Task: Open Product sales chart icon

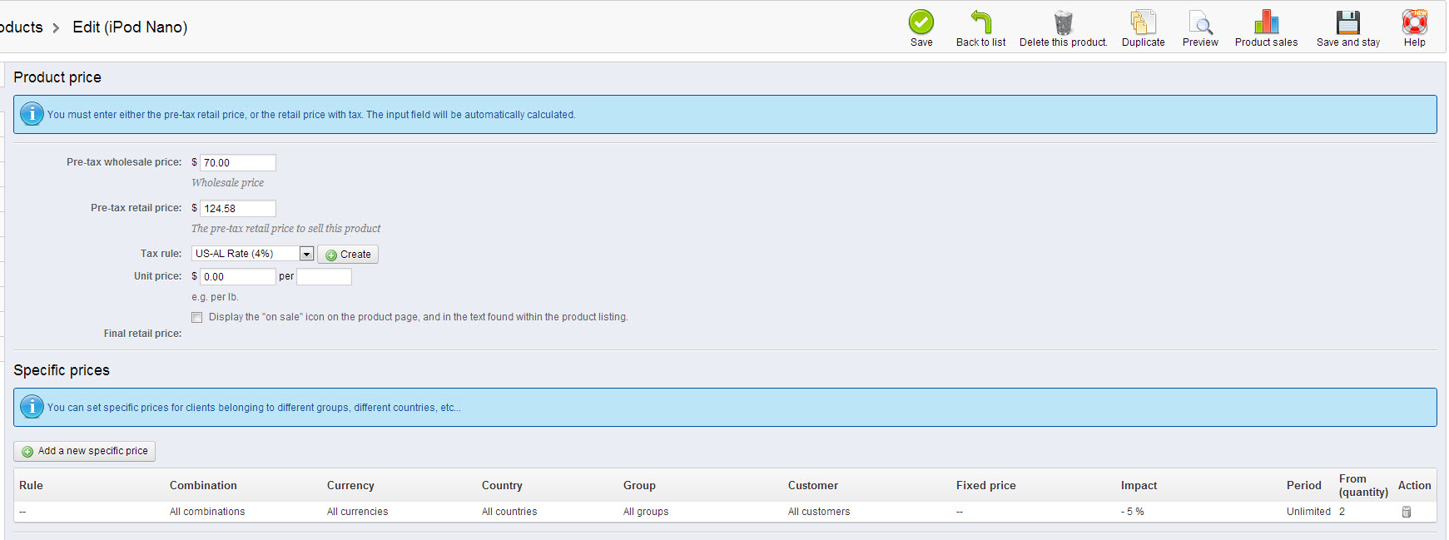Action: [1266, 22]
